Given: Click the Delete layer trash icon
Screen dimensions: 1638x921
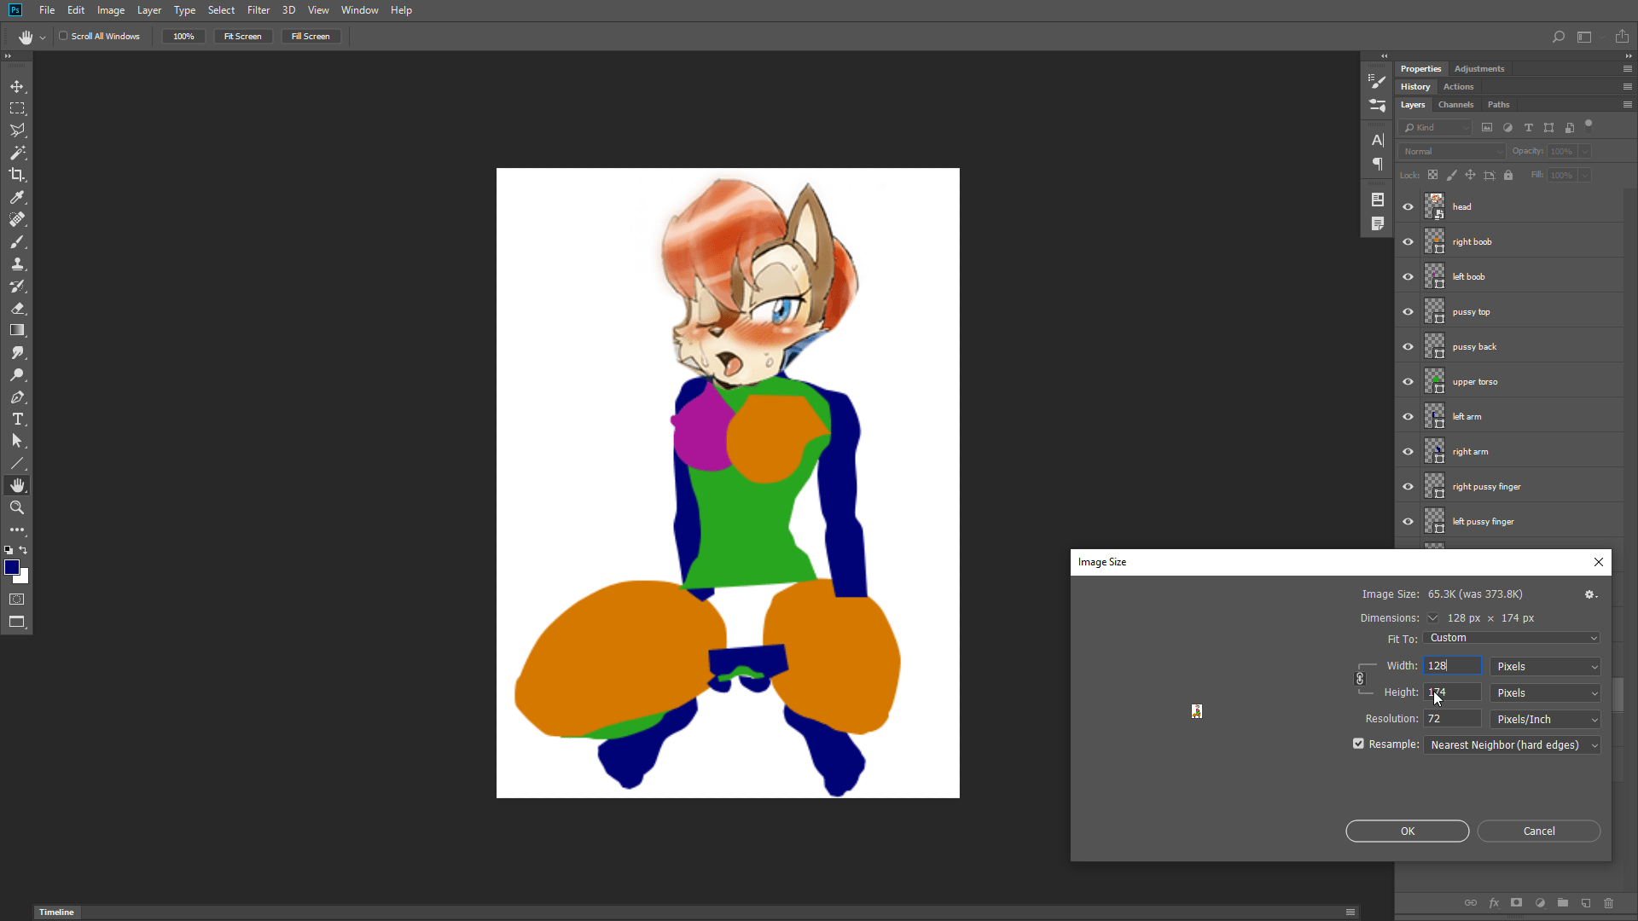Looking at the screenshot, I should [1608, 902].
